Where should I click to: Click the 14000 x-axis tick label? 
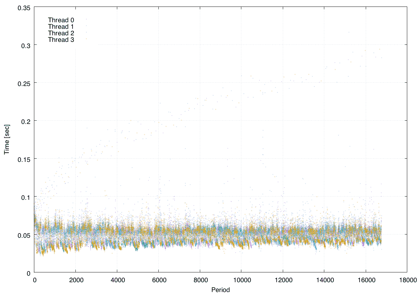point(324,280)
